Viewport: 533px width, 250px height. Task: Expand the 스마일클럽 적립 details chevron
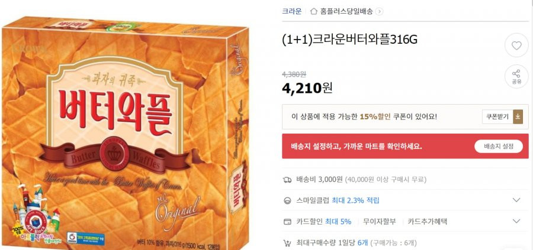point(516,200)
